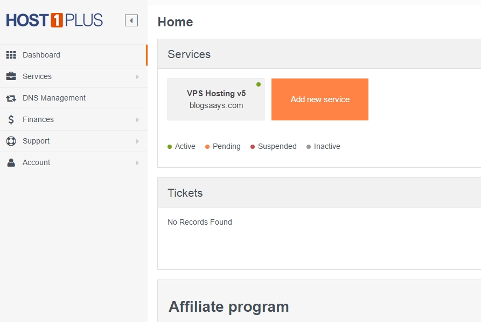This screenshot has width=481, height=322.
Task: Click the Inactive legend label
Action: pyautogui.click(x=327, y=146)
